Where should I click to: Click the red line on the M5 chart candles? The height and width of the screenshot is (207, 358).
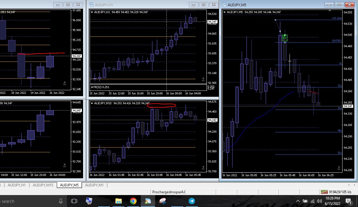[313, 92]
